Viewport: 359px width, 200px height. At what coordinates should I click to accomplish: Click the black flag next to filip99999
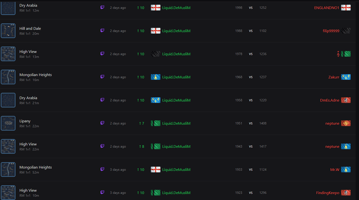coord(346,30)
